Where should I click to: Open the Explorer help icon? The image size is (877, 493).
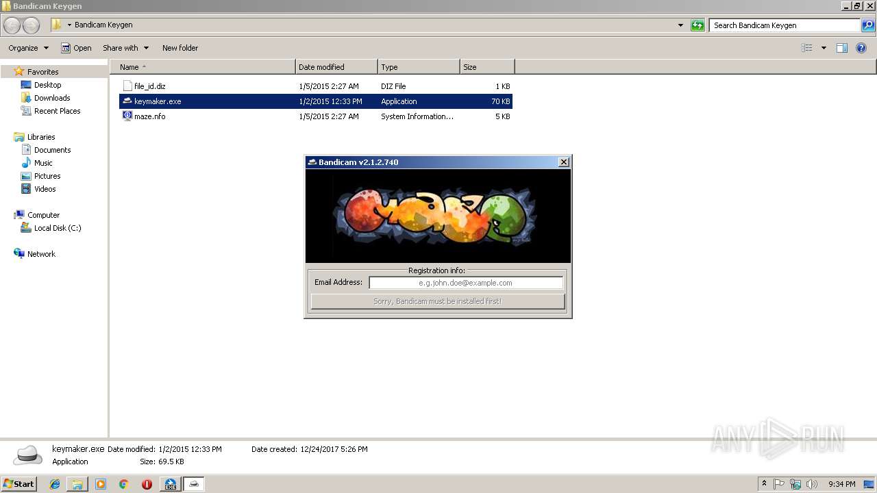[861, 48]
